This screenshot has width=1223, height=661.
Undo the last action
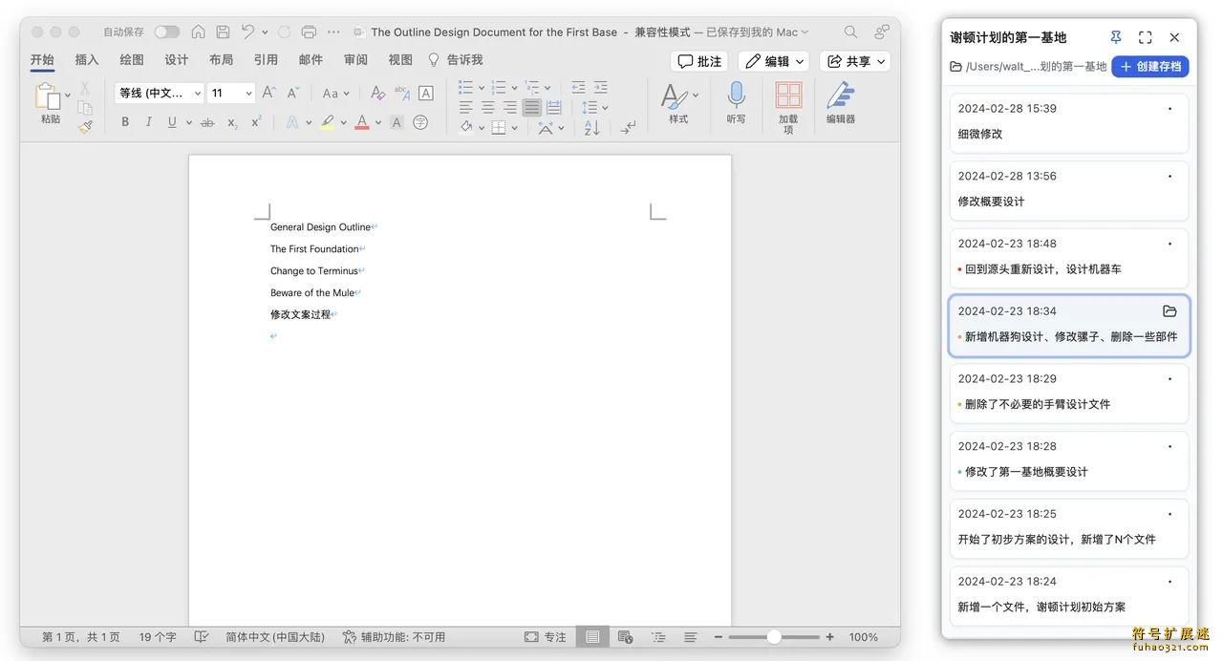coord(247,32)
